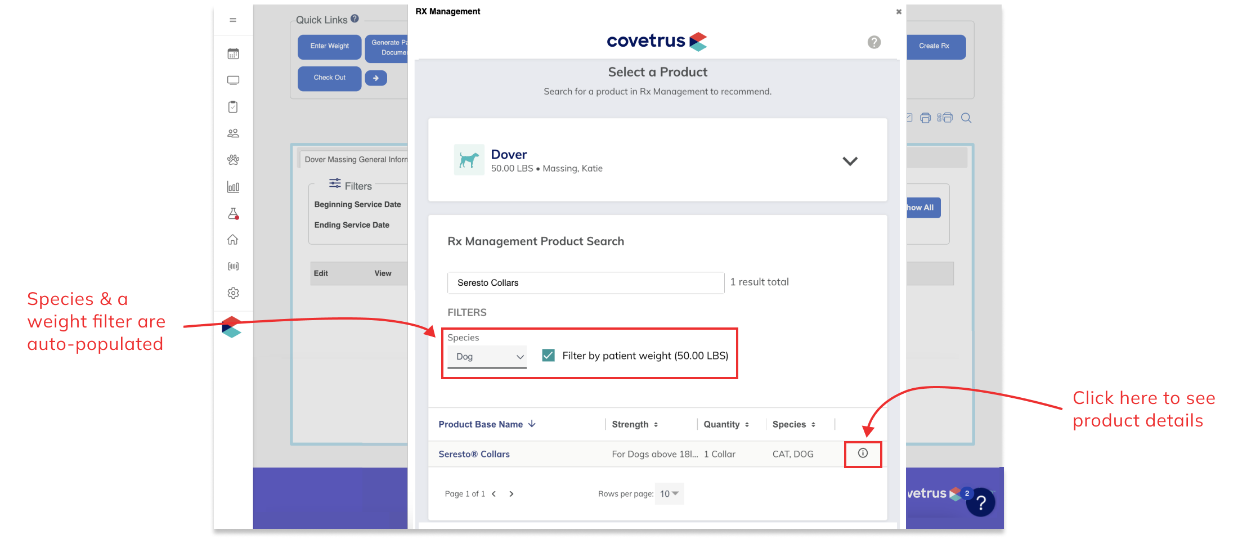Open the print icon above the record
Screen dimensions: 1238x539
(926, 118)
